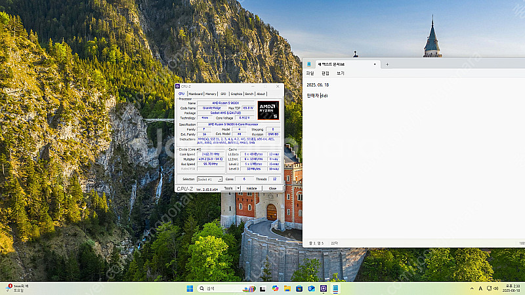The height and width of the screenshot is (295, 525).
Task: Open the 편집 menu in Notepad
Action: [325, 73]
